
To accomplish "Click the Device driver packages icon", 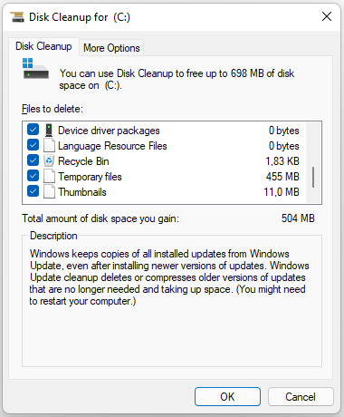I will 49,131.
